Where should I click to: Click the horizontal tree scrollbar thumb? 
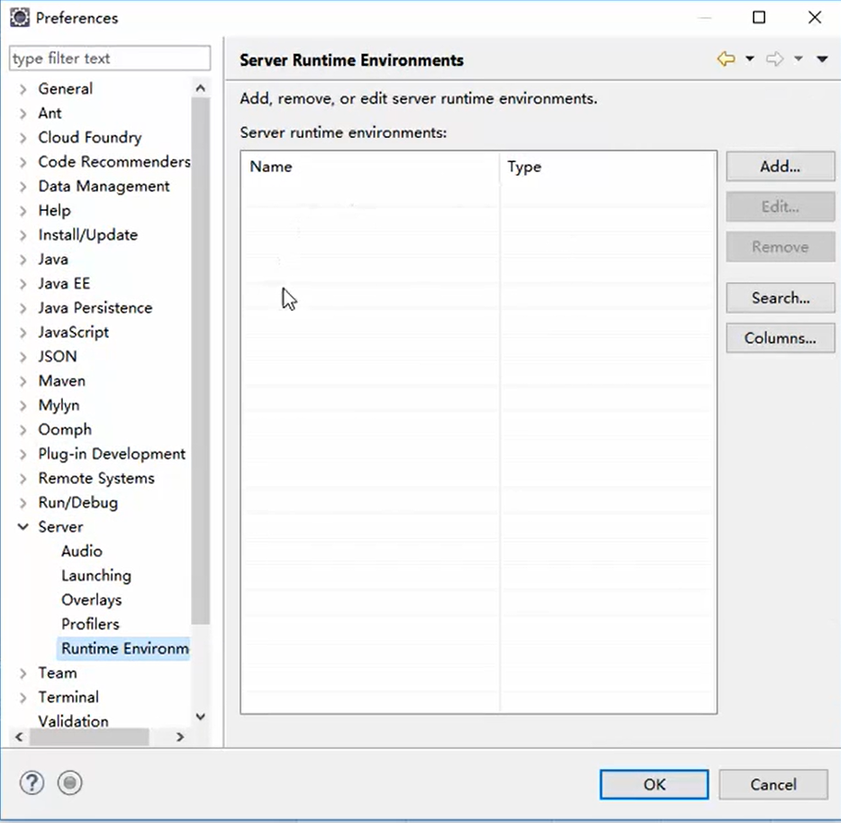point(89,736)
